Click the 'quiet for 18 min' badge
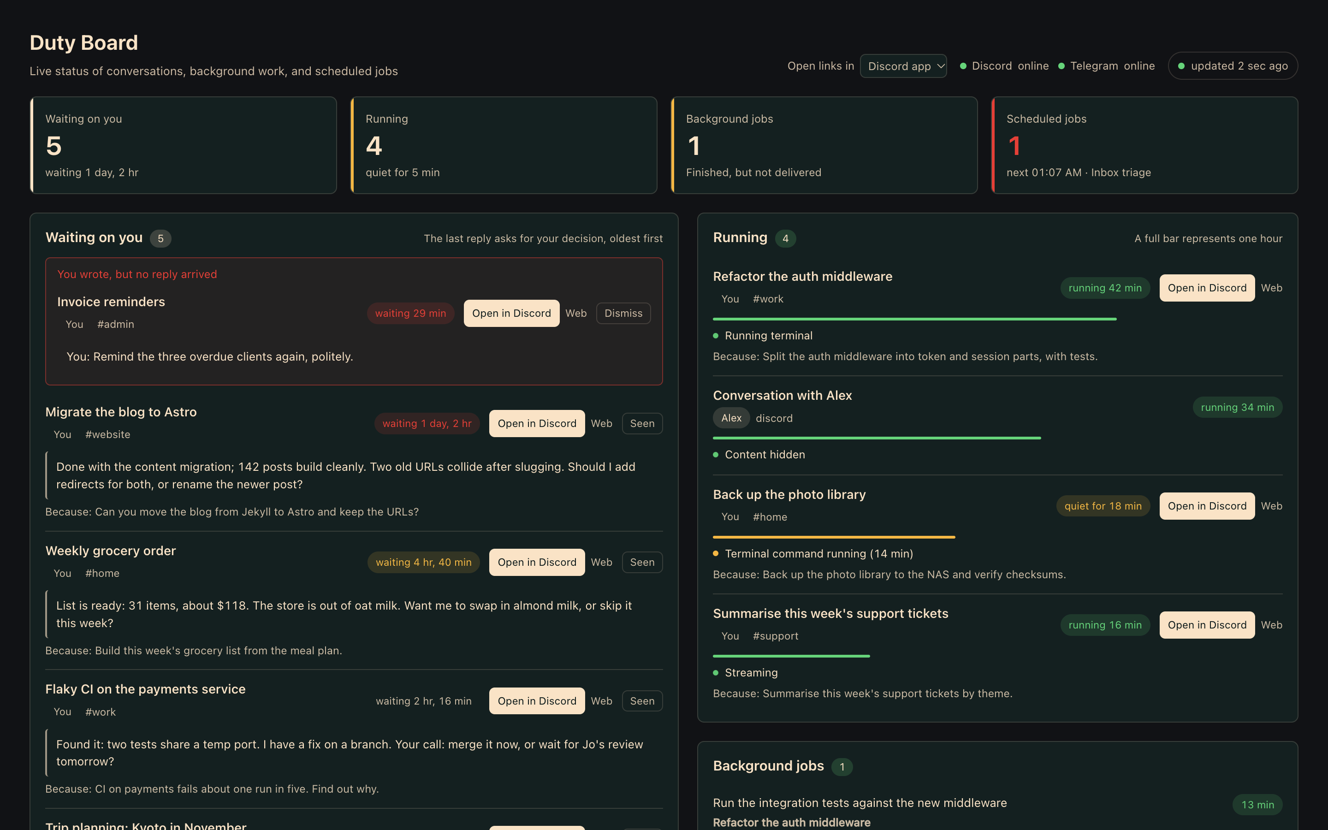Viewport: 1328px width, 830px height. point(1103,505)
